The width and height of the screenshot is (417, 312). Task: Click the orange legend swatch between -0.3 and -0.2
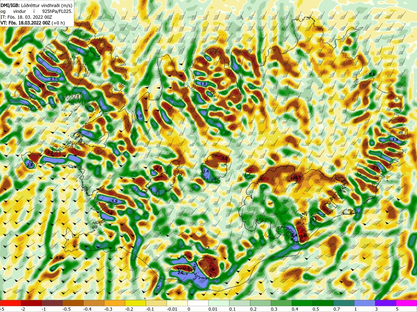coord(115,303)
